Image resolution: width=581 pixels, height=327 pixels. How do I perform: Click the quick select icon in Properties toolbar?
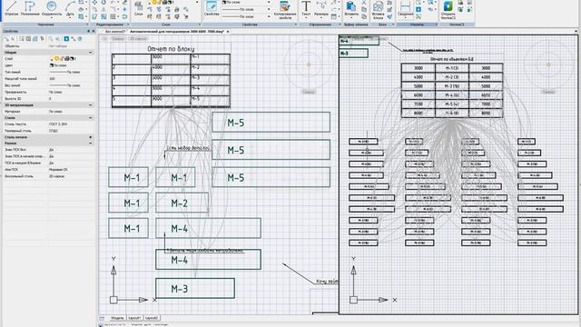[42, 38]
